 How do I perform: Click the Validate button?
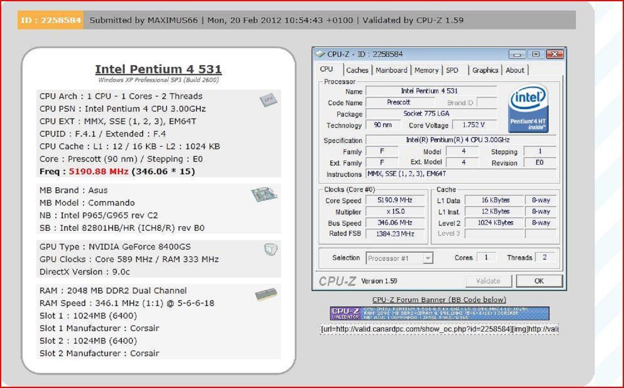[x=488, y=281]
